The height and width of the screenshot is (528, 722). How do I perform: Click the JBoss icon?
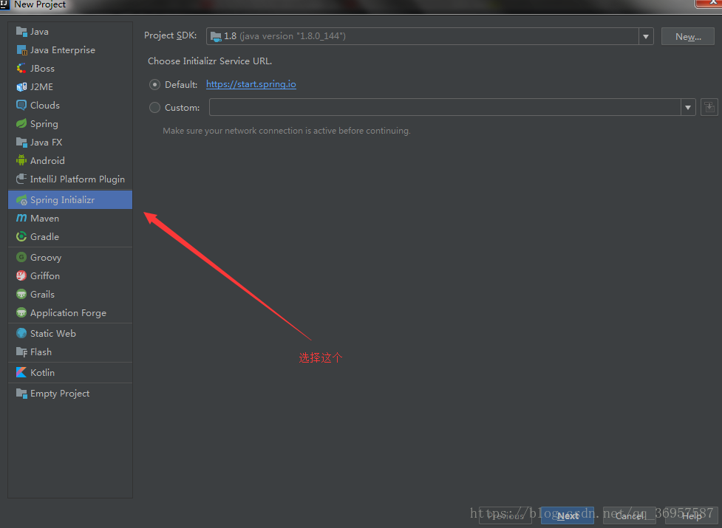21,69
